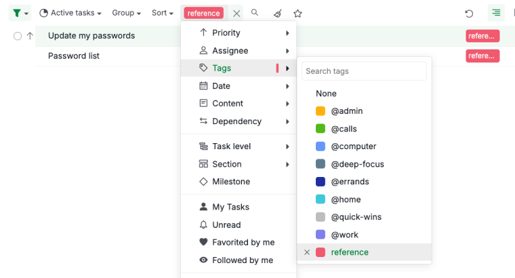This screenshot has height=278, width=515.
Task: Click the search magnifier icon
Action: pos(255,12)
